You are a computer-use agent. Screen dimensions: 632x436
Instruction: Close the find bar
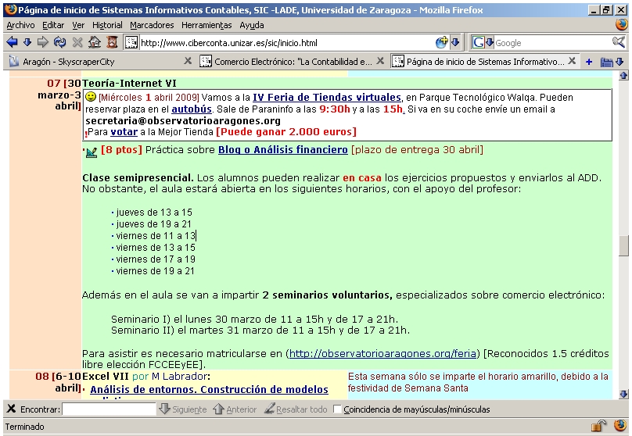(11, 409)
